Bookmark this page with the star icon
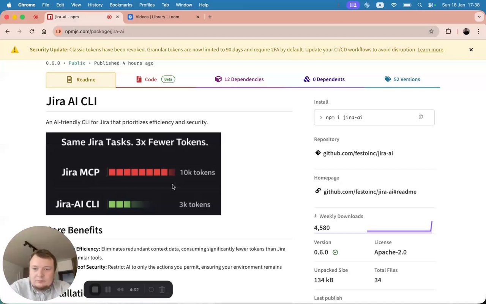The width and height of the screenshot is (486, 304). pos(431,32)
